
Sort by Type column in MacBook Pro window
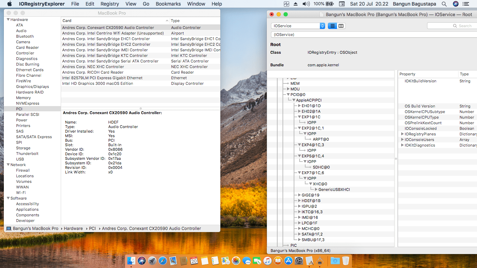coord(195,21)
